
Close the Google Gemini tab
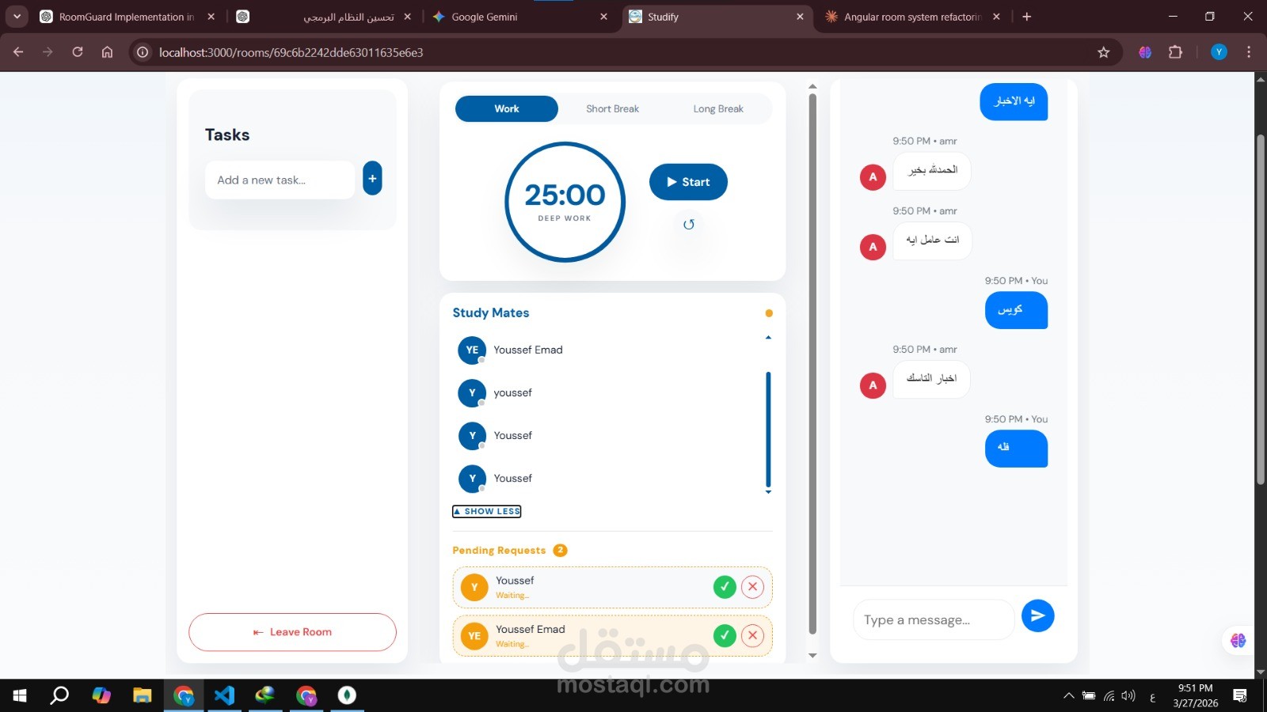pyautogui.click(x=603, y=17)
